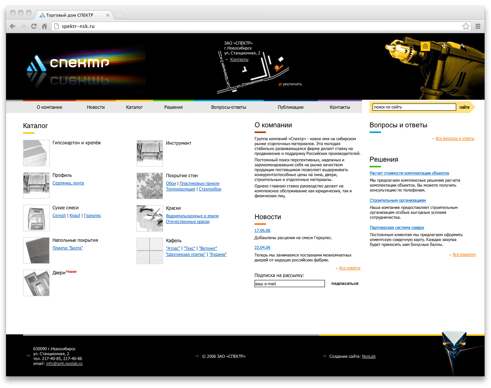Open the browser hamburger menu
491x388 pixels.
click(478, 26)
